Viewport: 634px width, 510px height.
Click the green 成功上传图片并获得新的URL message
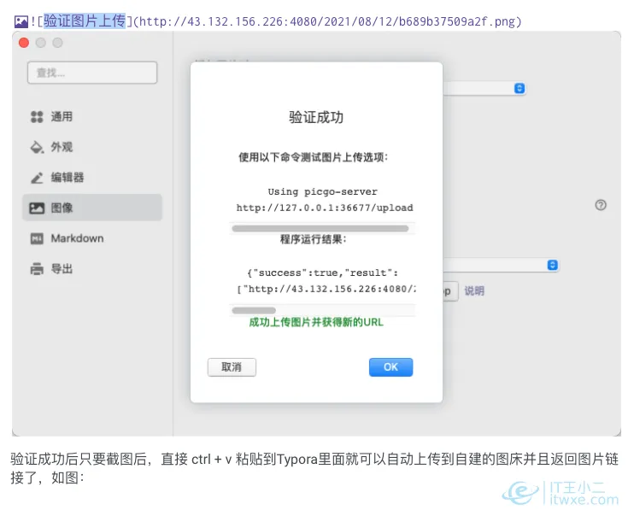[x=316, y=322]
